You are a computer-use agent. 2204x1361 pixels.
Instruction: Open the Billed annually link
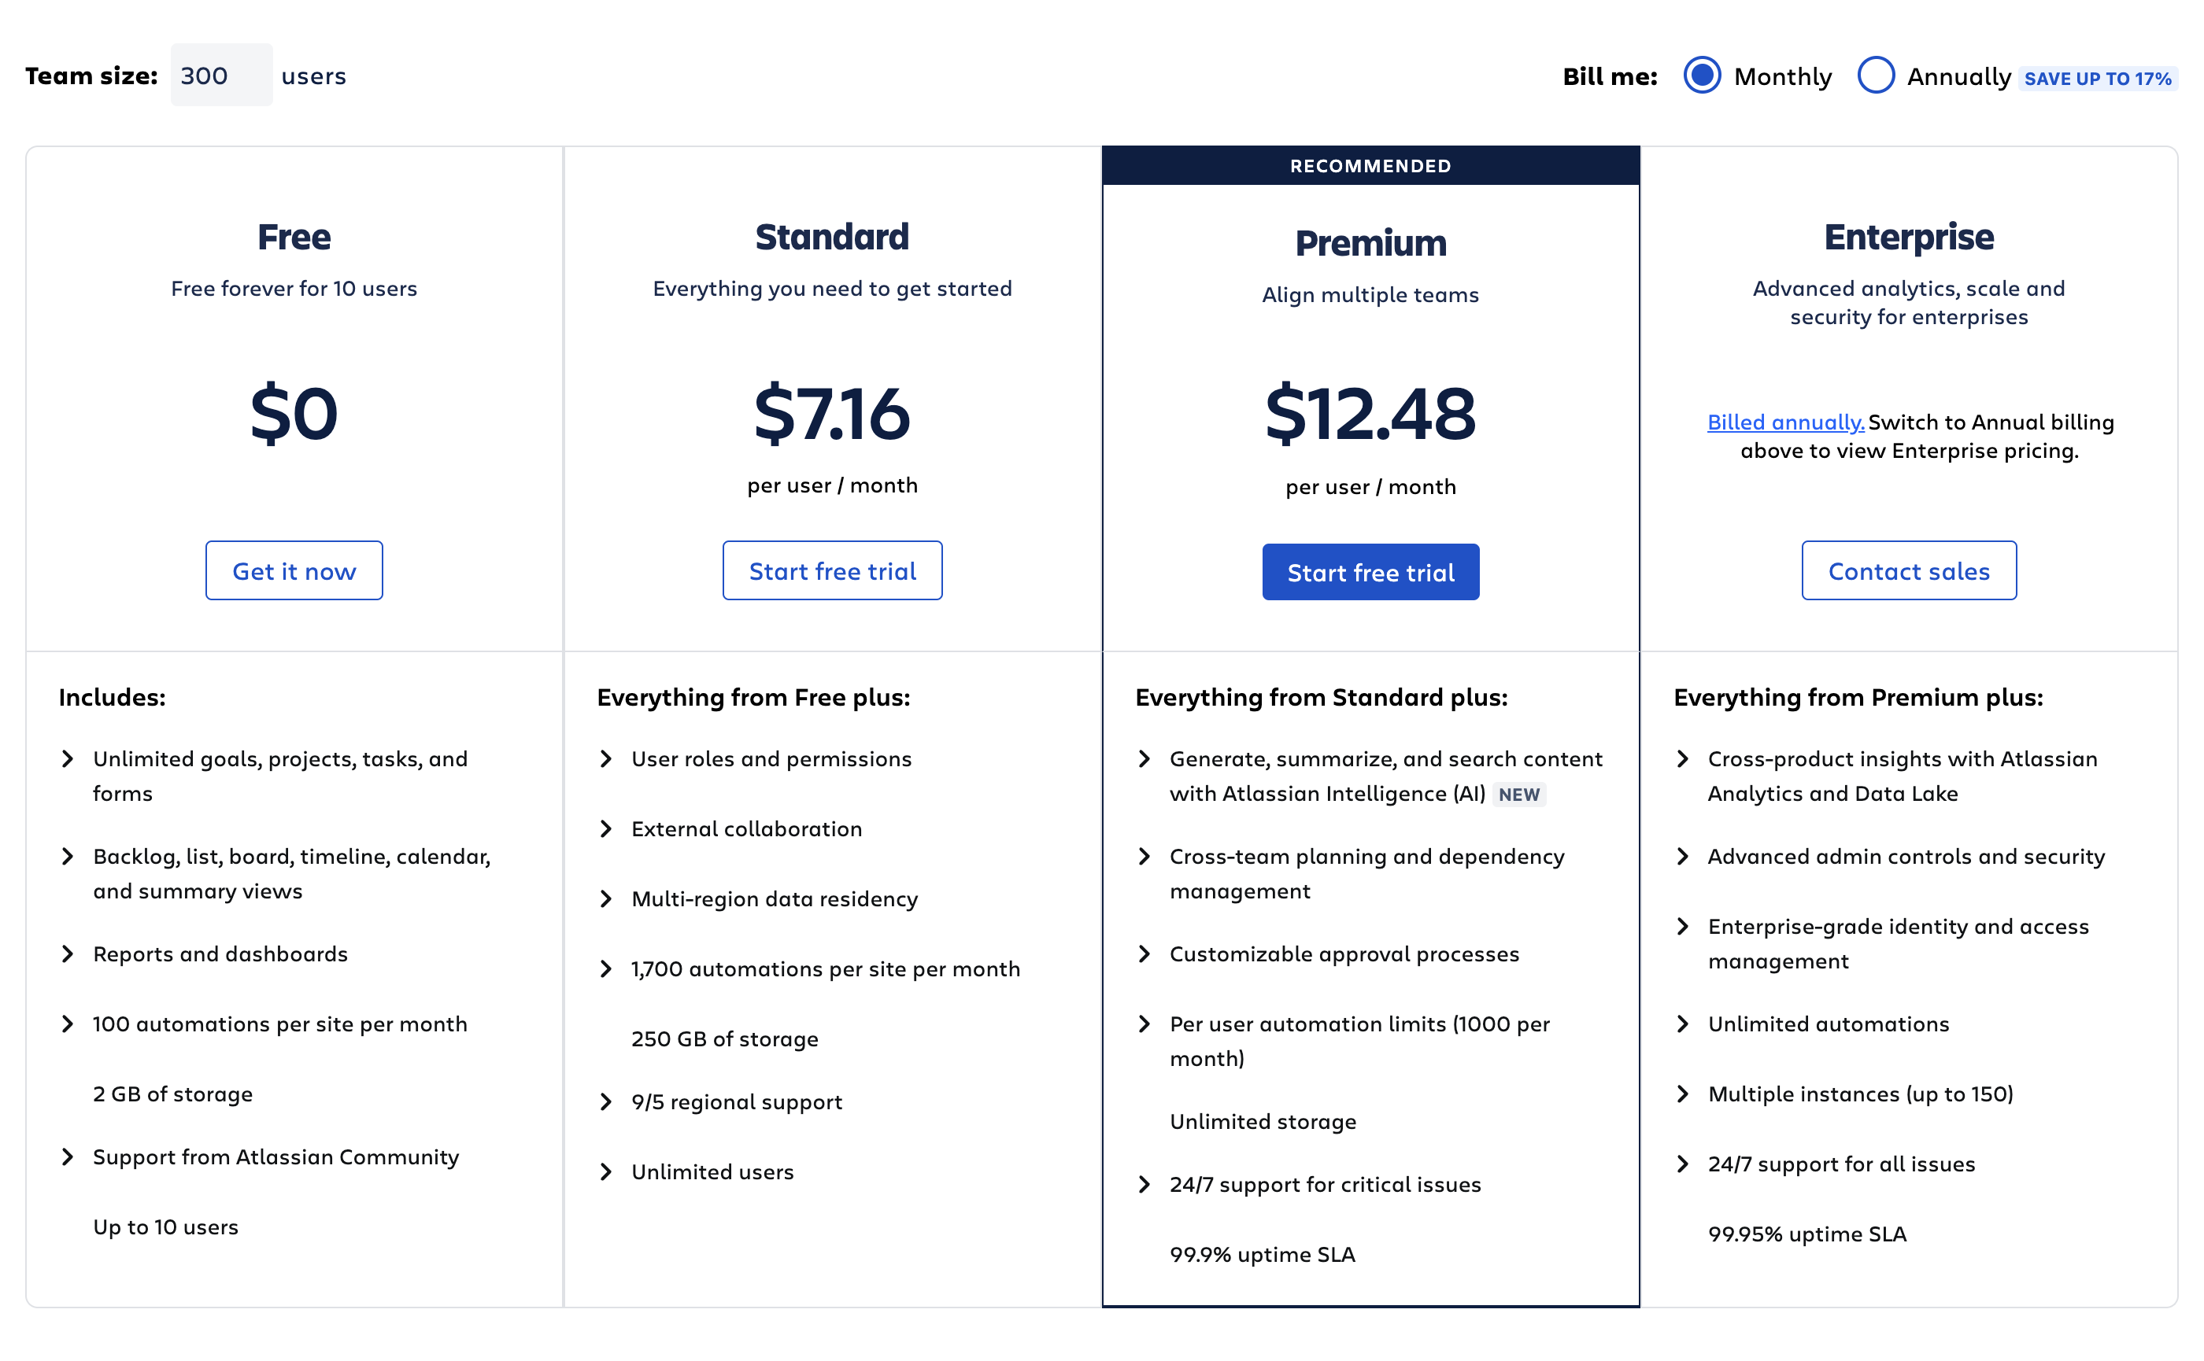point(1784,422)
